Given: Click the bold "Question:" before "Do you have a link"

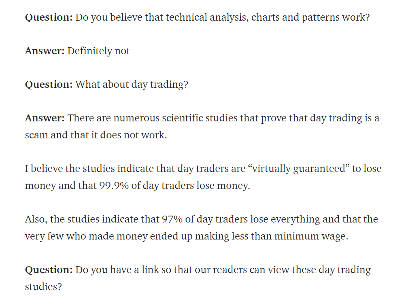Looking at the screenshot, I should coord(49,270).
